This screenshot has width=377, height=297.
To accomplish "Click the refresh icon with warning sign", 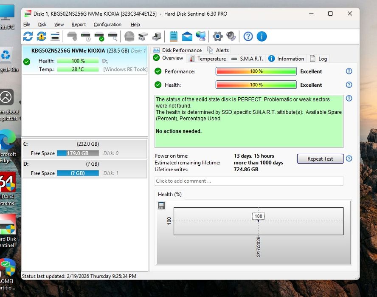I will point(41,37).
